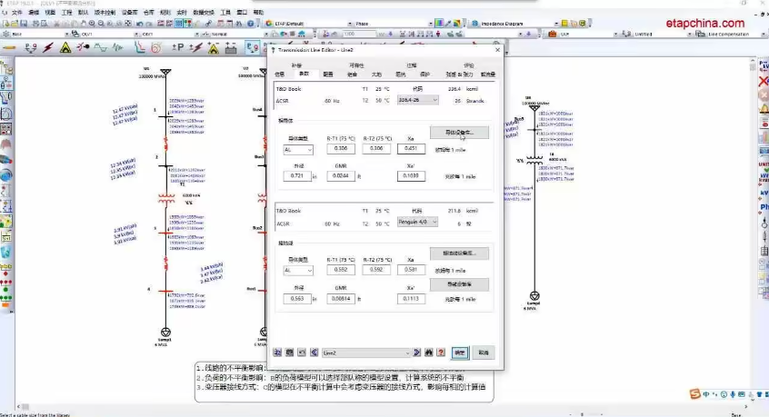Go to the previous element with left arrow
769x417 pixels.
coord(315,352)
